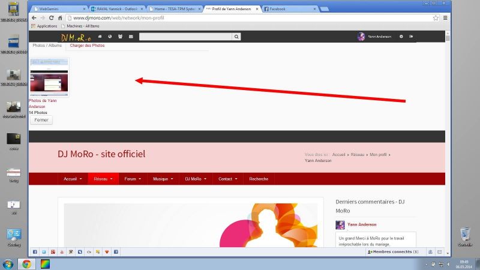Click the commenter avatar beside Yann Anderson

click(x=340, y=225)
